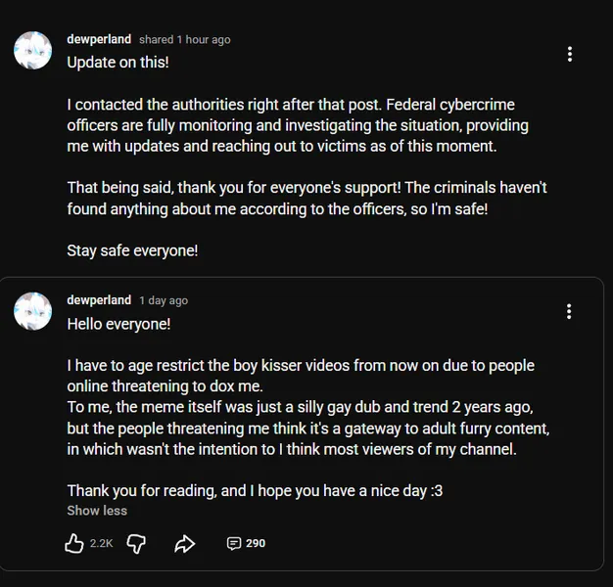Click the boy kisser age-restriction paragraph

click(301, 375)
